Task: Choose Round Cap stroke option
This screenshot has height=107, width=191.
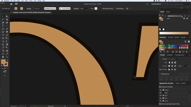Action: pos(172,62)
